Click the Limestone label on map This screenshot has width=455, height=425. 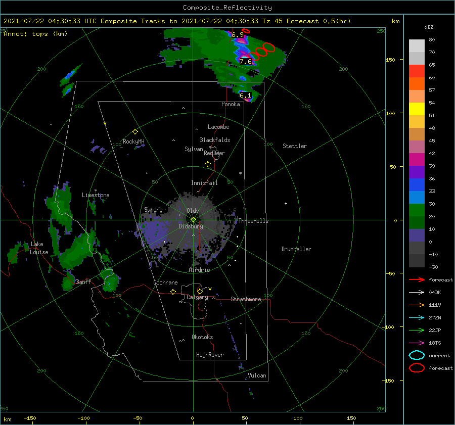pos(96,195)
